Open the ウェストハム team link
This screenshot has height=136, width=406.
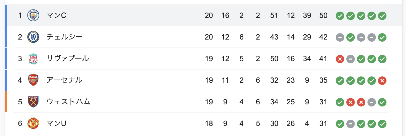click(x=68, y=102)
